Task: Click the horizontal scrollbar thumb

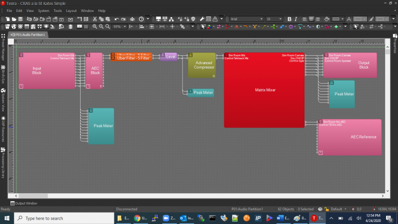Action: pyautogui.click(x=33, y=196)
